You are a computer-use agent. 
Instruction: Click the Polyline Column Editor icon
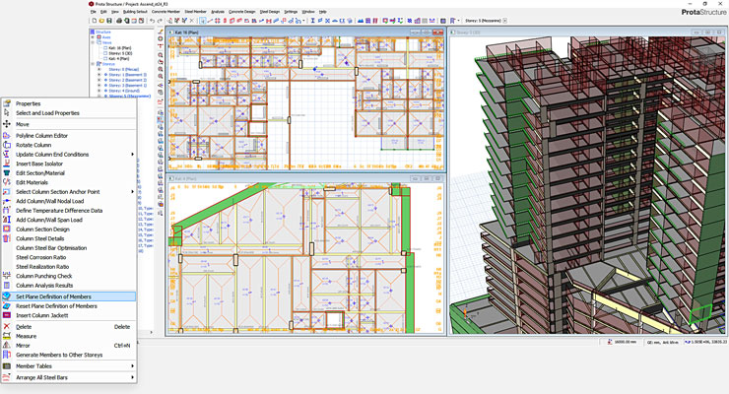click(x=7, y=135)
